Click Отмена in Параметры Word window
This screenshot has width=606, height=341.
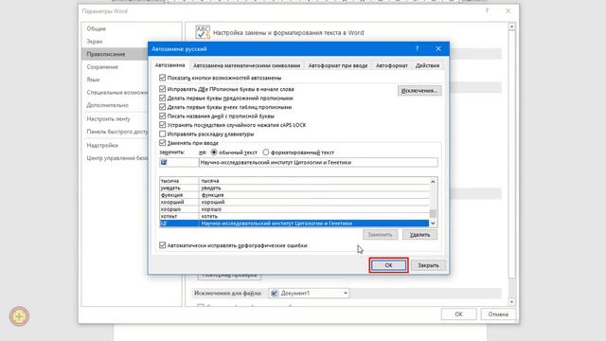498,314
